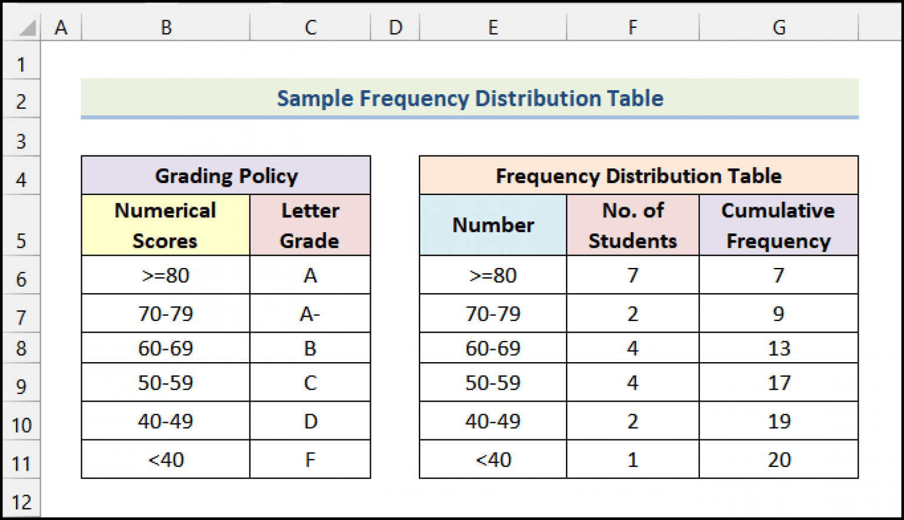The width and height of the screenshot is (904, 520).
Task: Select the Grading Policy header cell
Action: coord(226,175)
